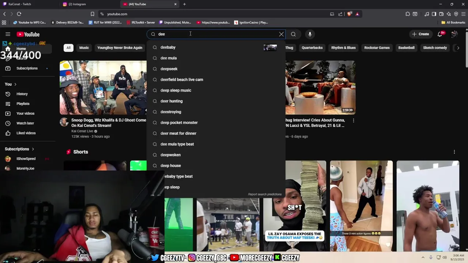This screenshot has width=468, height=263.
Task: Open the YouTube hamburger guide menu
Action: coord(8,34)
